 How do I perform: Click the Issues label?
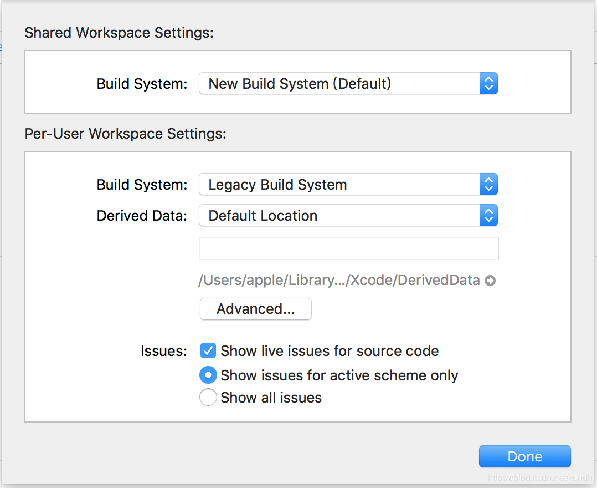point(164,351)
